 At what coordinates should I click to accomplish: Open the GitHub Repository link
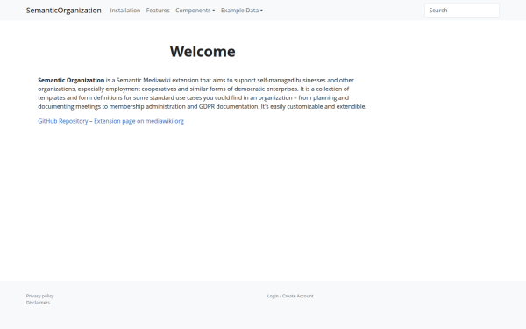[63, 121]
